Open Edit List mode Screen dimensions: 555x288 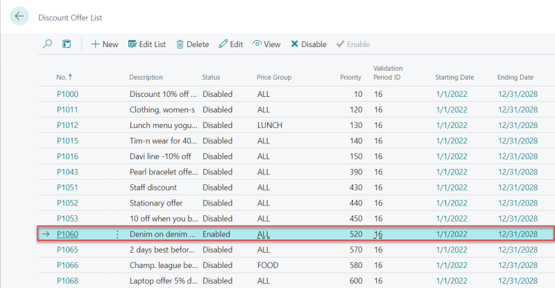(147, 44)
